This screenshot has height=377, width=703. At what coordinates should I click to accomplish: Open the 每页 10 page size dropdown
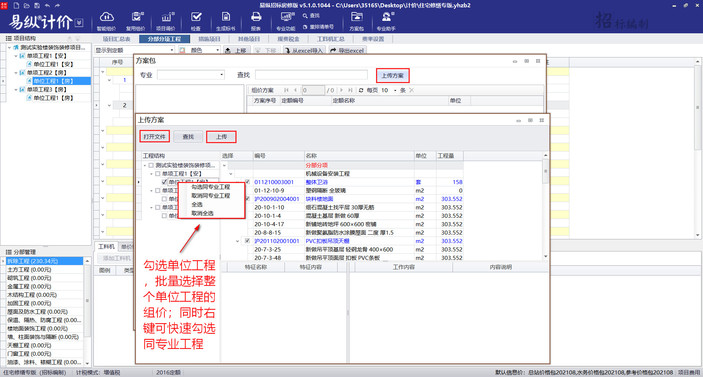click(395, 90)
